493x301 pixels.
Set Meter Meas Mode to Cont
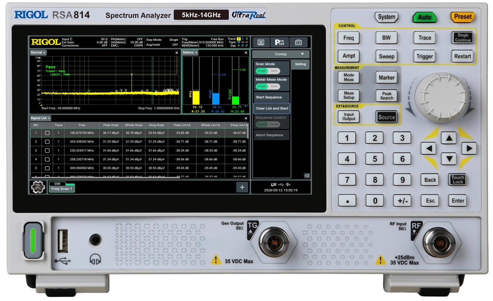tap(274, 86)
